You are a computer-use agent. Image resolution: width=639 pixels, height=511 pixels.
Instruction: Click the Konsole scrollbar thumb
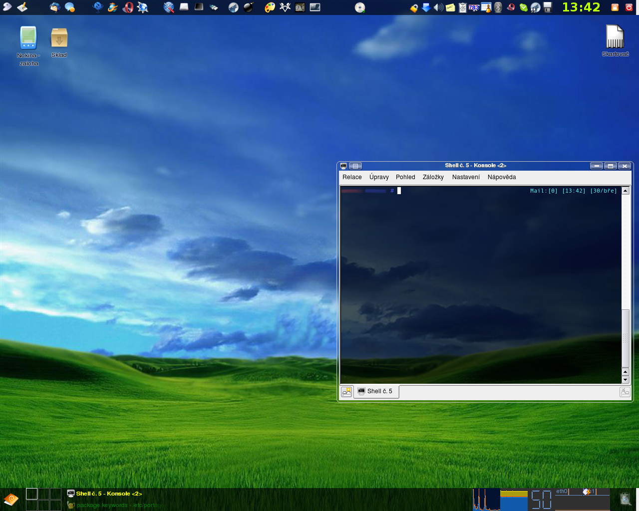(x=626, y=338)
